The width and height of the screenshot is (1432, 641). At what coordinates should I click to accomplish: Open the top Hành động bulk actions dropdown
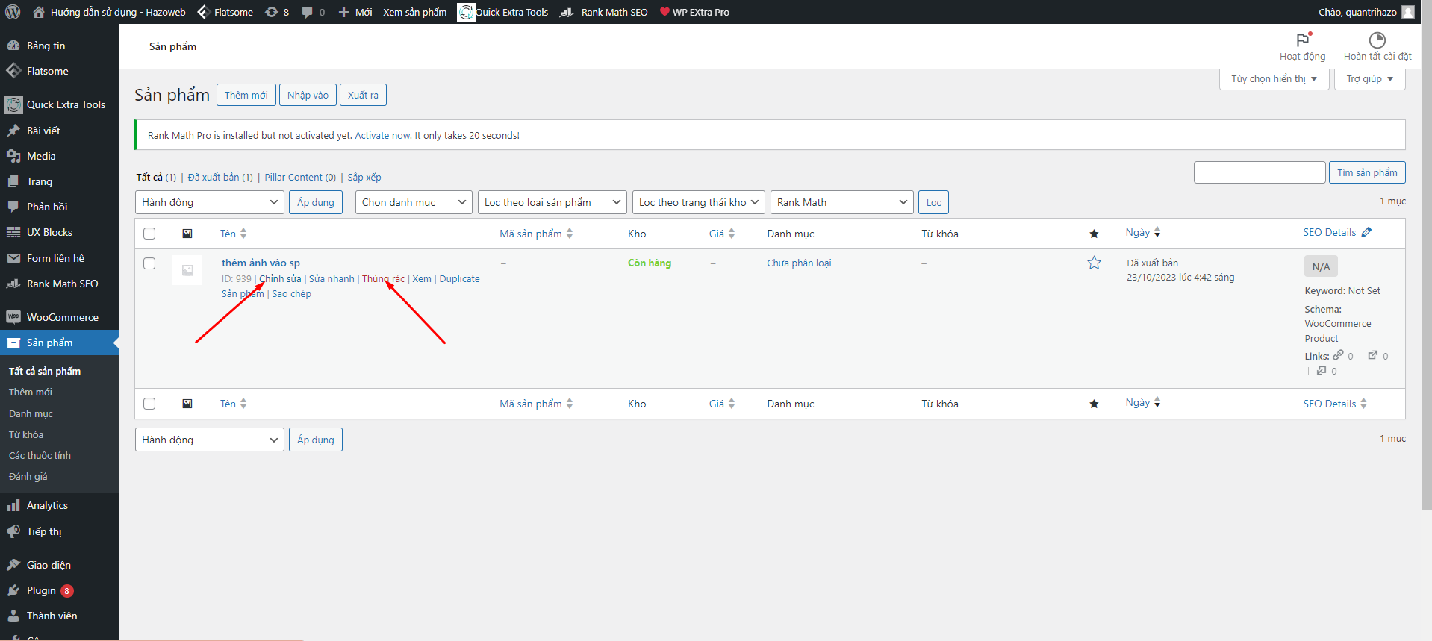[x=209, y=202]
